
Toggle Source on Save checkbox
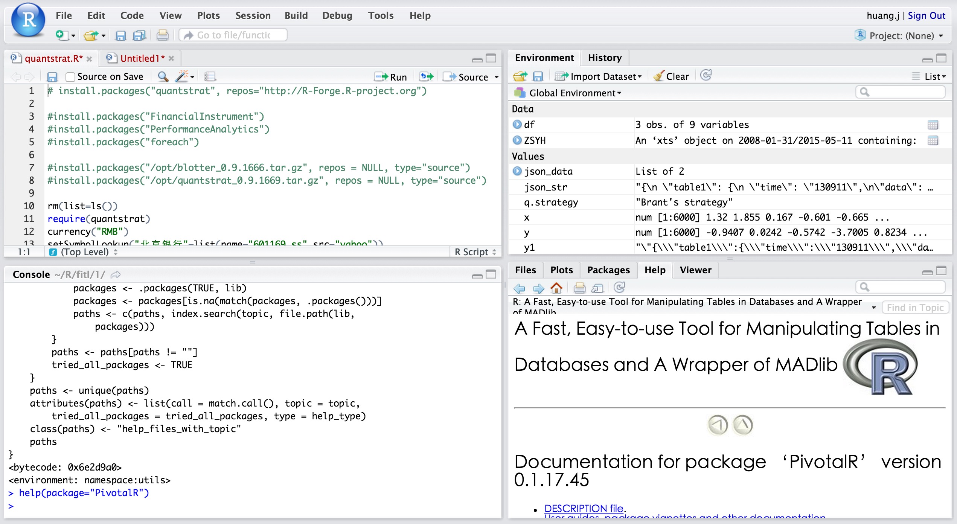(x=70, y=77)
